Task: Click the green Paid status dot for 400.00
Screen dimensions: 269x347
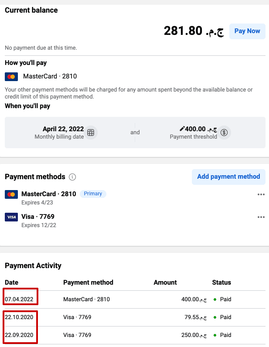Action: click(x=215, y=299)
